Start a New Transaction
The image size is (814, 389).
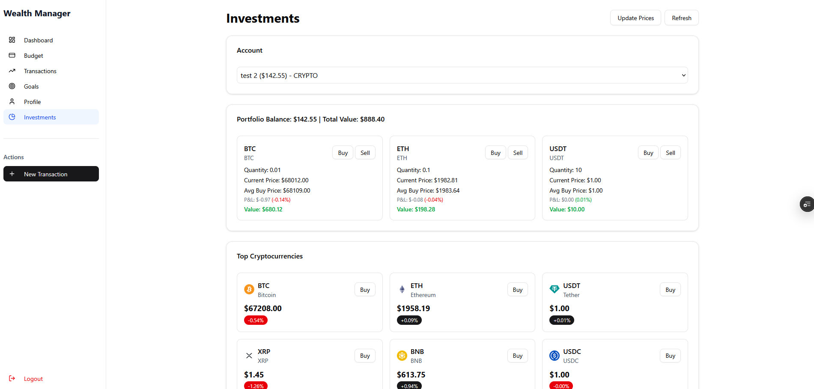click(51, 174)
